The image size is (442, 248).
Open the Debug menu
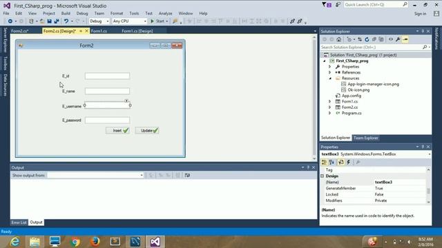[x=82, y=13]
